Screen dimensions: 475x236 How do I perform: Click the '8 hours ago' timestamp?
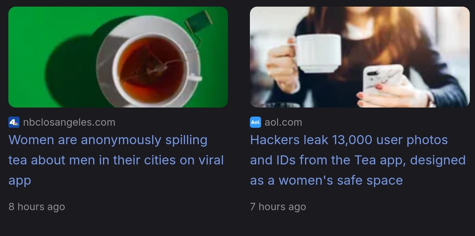(x=37, y=207)
